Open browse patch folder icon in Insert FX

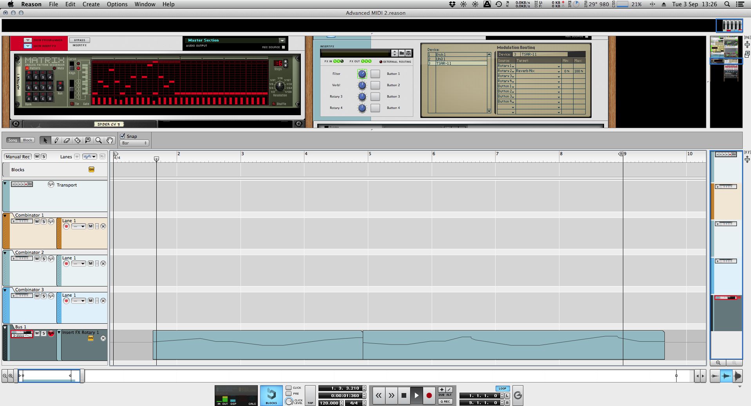pos(402,53)
